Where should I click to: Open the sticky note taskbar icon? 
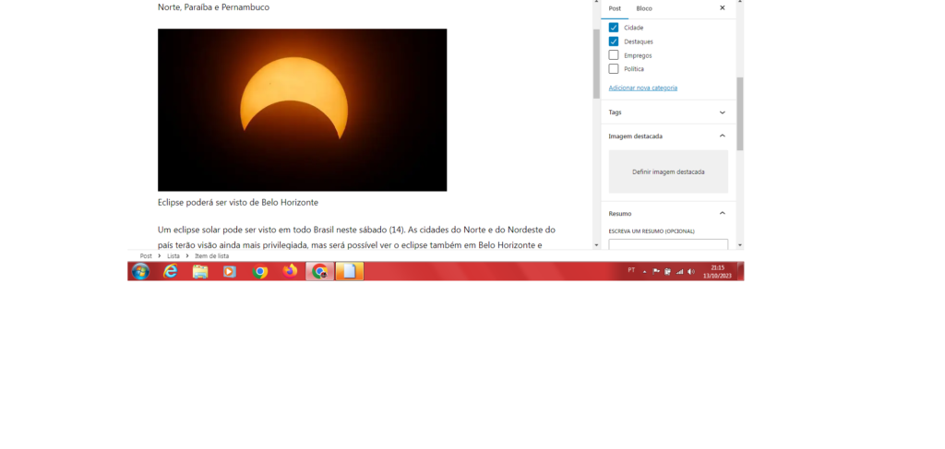click(x=349, y=271)
